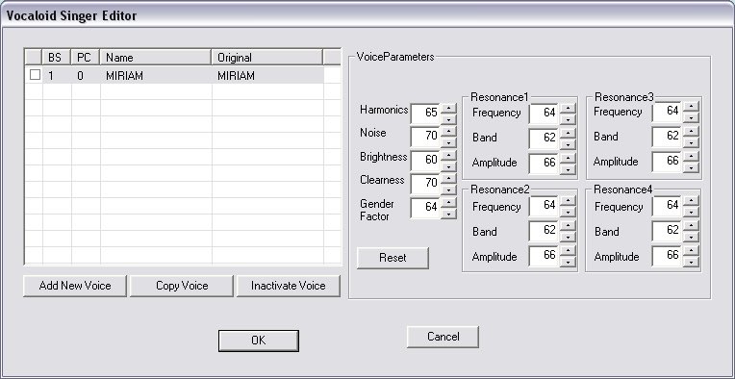Click the Resonance1 Band field
The height and width of the screenshot is (379, 735).
click(x=545, y=139)
